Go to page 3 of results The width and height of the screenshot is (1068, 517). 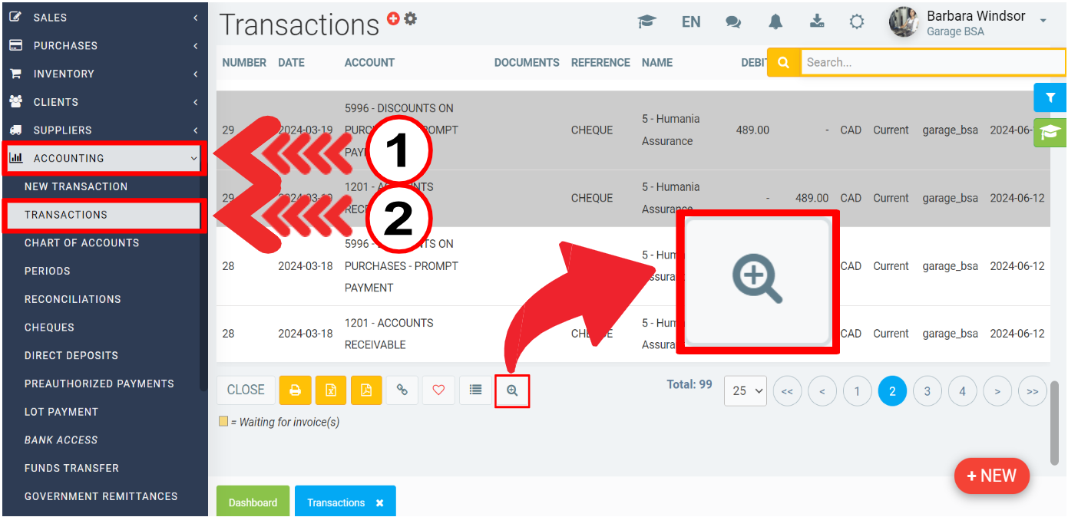(927, 391)
